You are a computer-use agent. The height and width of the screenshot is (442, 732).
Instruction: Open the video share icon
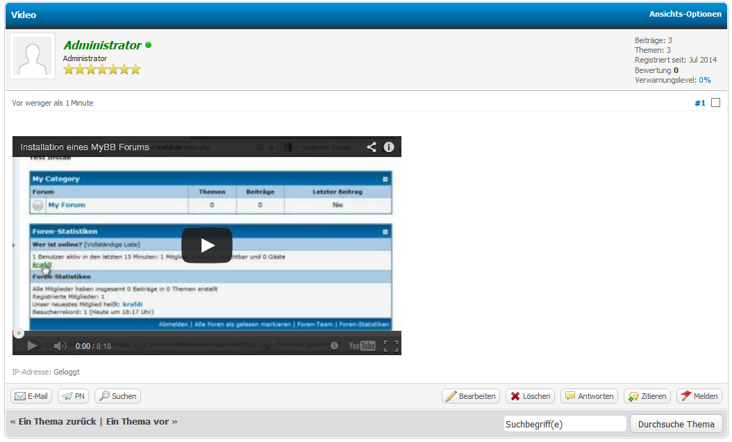point(371,147)
